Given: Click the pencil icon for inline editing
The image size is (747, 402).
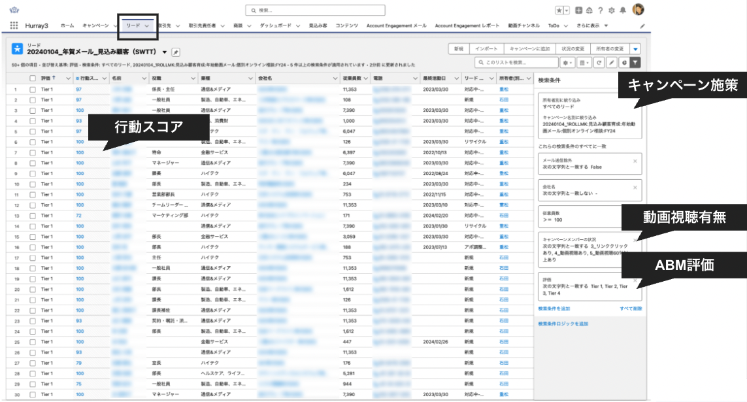Looking at the screenshot, I should pos(612,63).
